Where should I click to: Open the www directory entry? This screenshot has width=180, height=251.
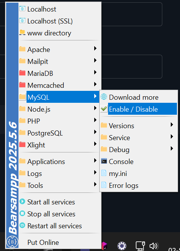(60, 33)
